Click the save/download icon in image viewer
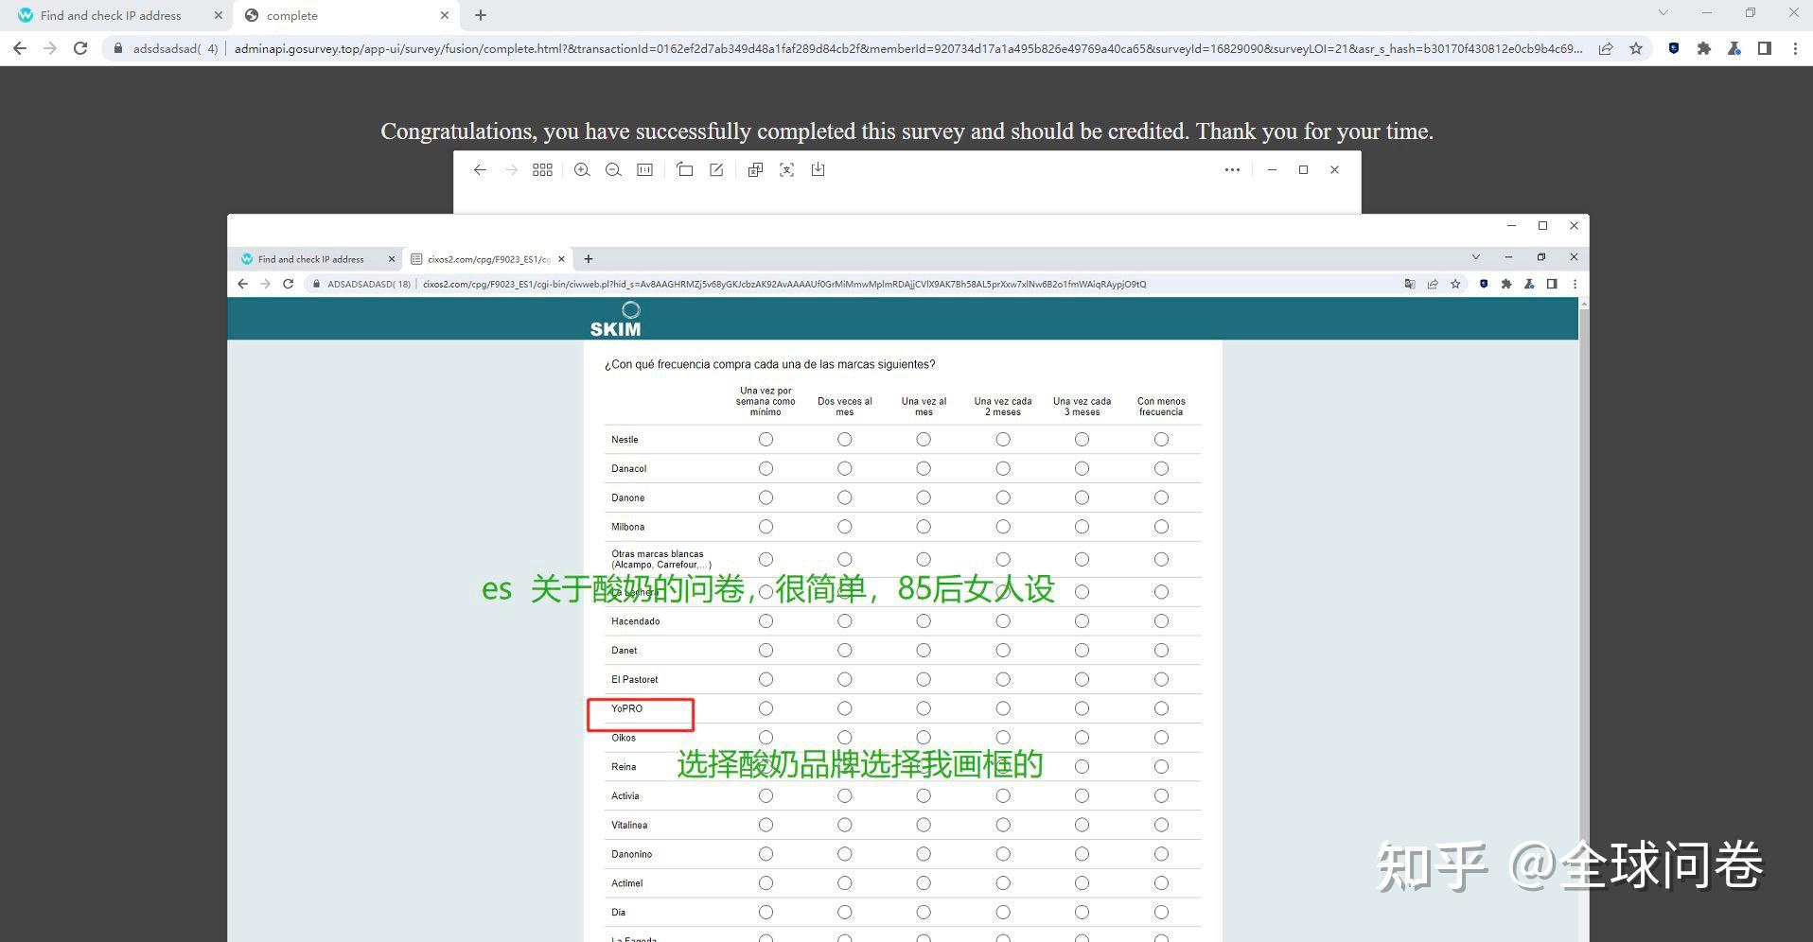 pos(818,170)
